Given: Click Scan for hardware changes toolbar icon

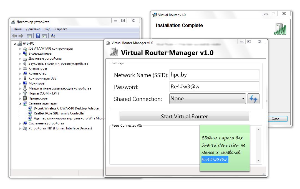Looking at the screenshot, I should click(x=53, y=36).
